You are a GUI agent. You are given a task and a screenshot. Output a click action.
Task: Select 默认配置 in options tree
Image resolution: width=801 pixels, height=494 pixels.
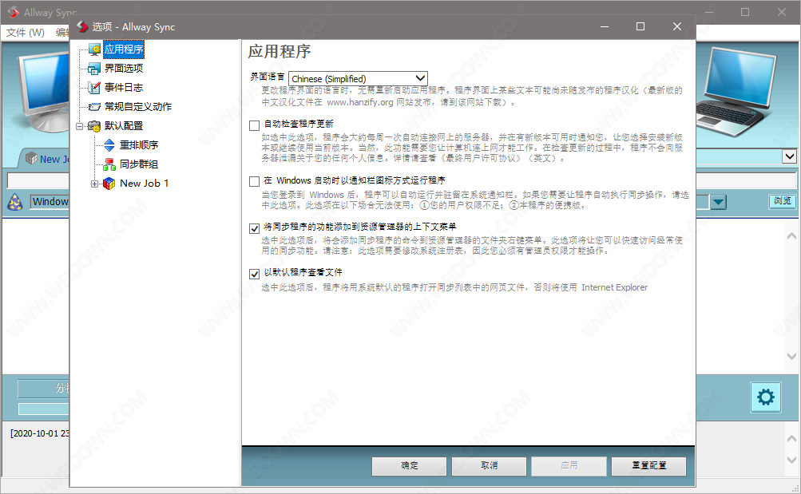pyautogui.click(x=124, y=126)
